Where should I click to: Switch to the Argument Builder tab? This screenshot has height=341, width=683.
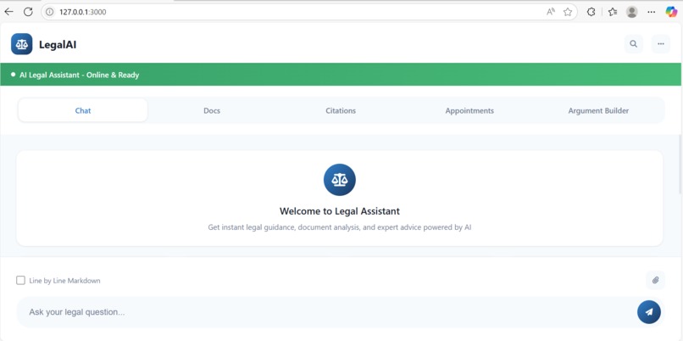click(598, 110)
